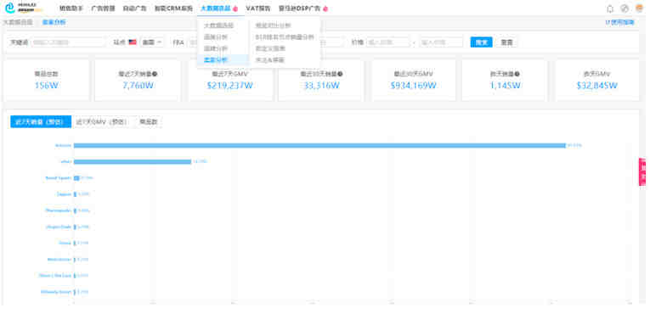
Task: Click the minimum 价格 input field
Action: coord(387,42)
